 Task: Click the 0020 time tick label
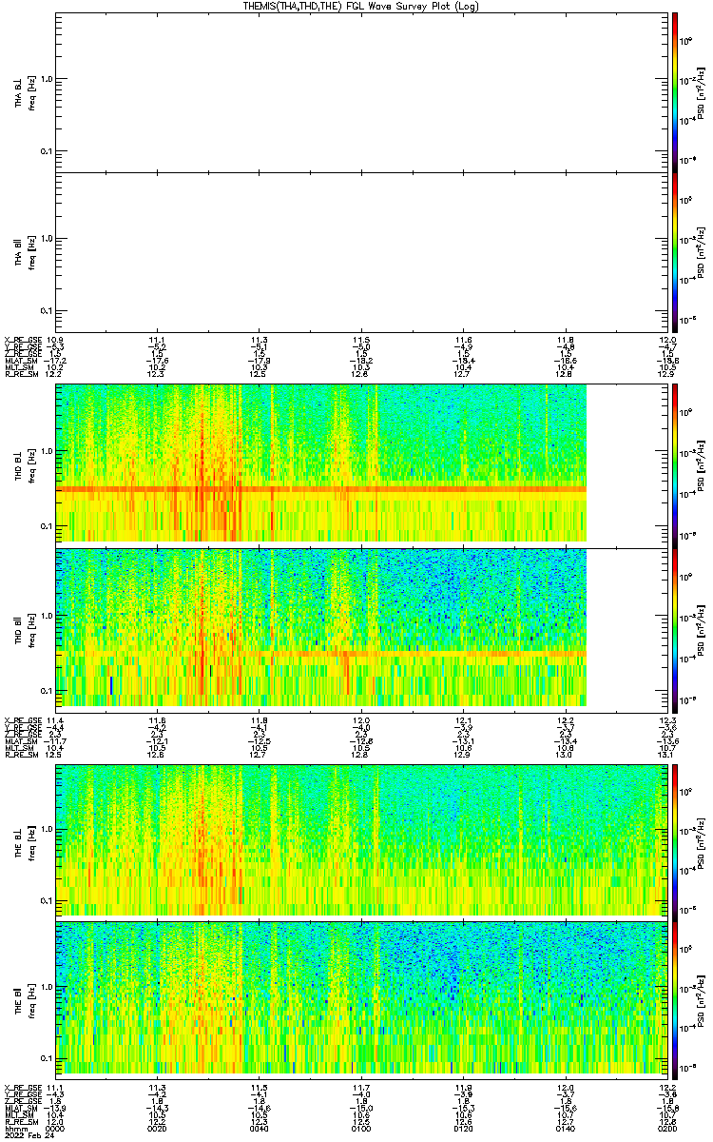tap(157, 1129)
